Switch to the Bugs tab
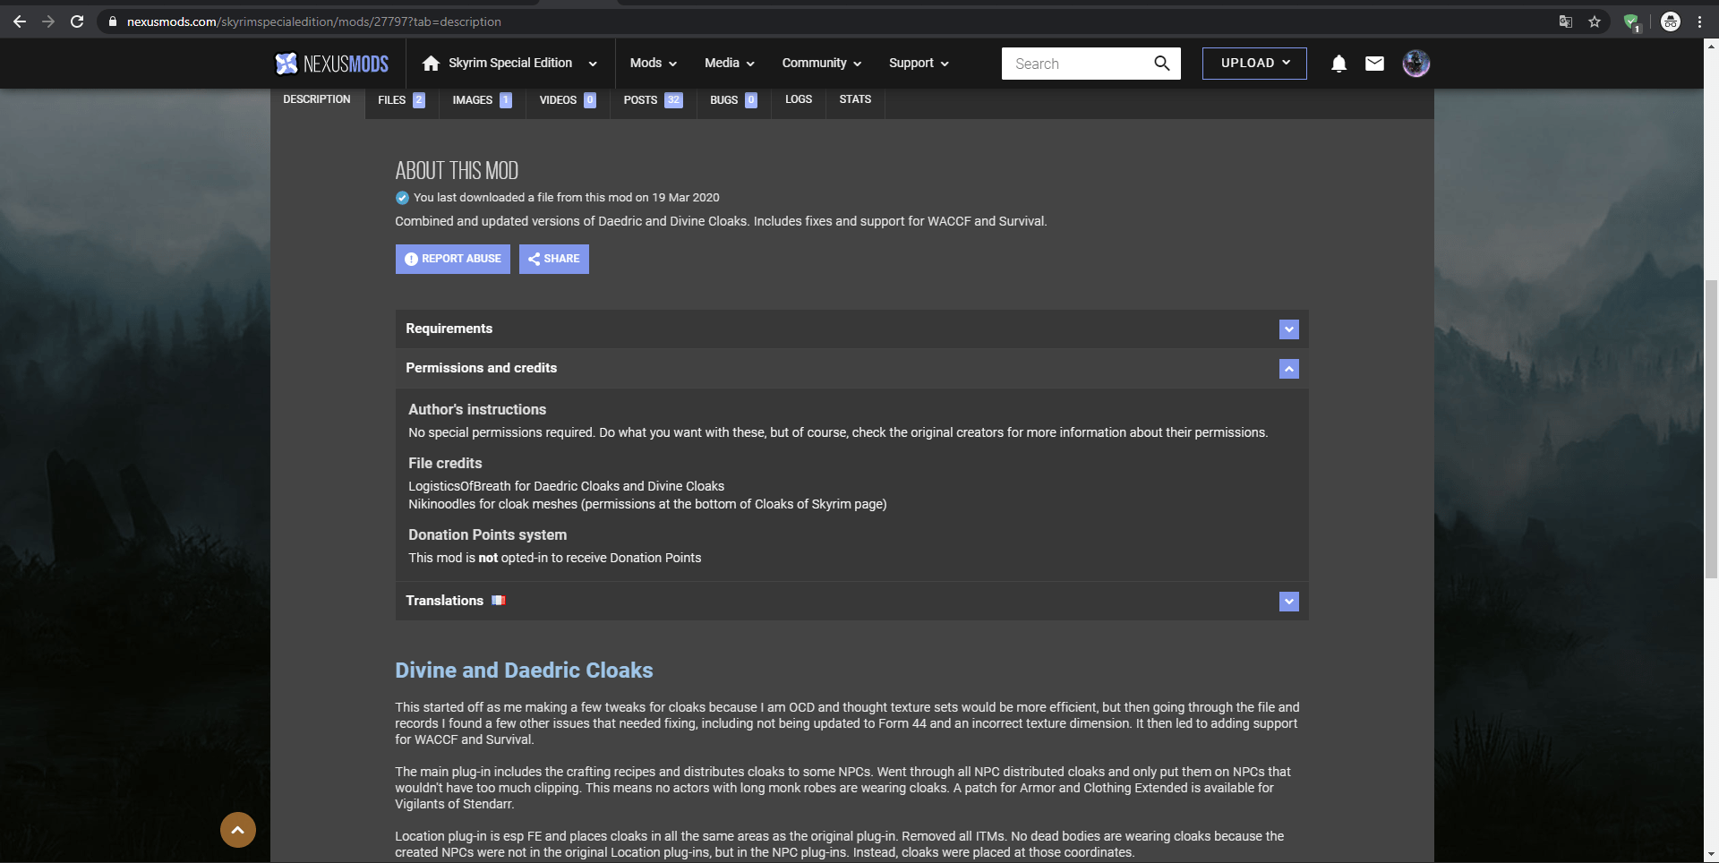The height and width of the screenshot is (863, 1719). [x=733, y=100]
